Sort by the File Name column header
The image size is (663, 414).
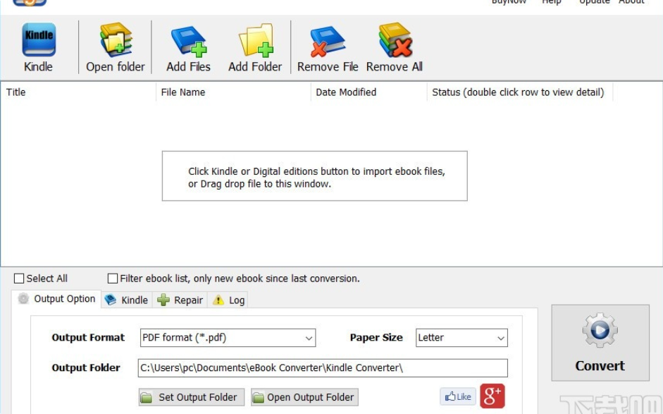233,92
